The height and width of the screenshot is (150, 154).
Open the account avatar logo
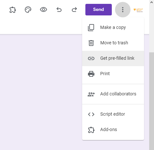(x=138, y=10)
